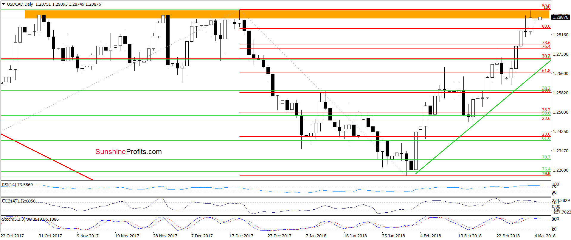Click the 1.23470 price axis label
This screenshot has width=571, height=240.
tap(561, 151)
